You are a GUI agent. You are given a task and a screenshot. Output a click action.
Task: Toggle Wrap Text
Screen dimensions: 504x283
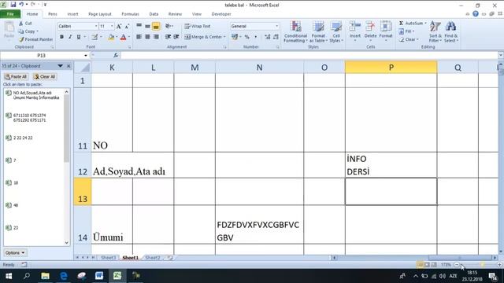coord(198,26)
